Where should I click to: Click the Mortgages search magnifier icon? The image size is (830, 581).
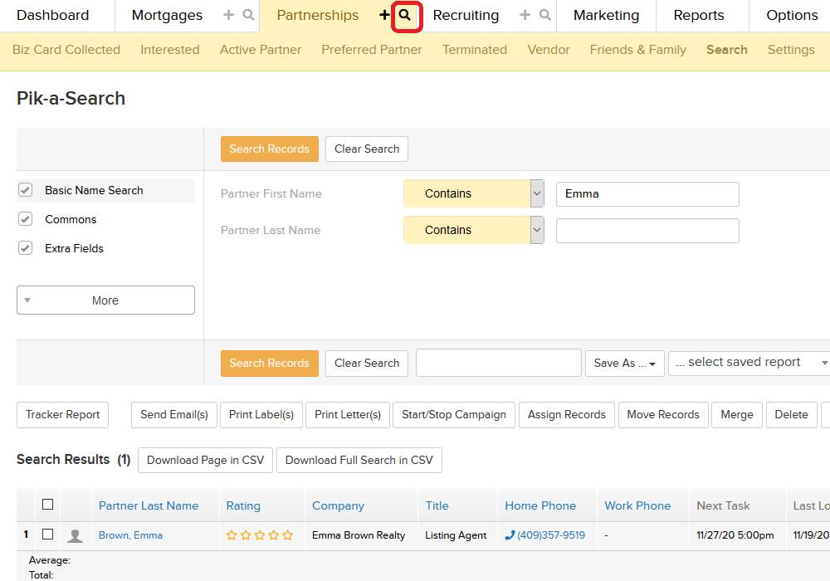(x=248, y=15)
